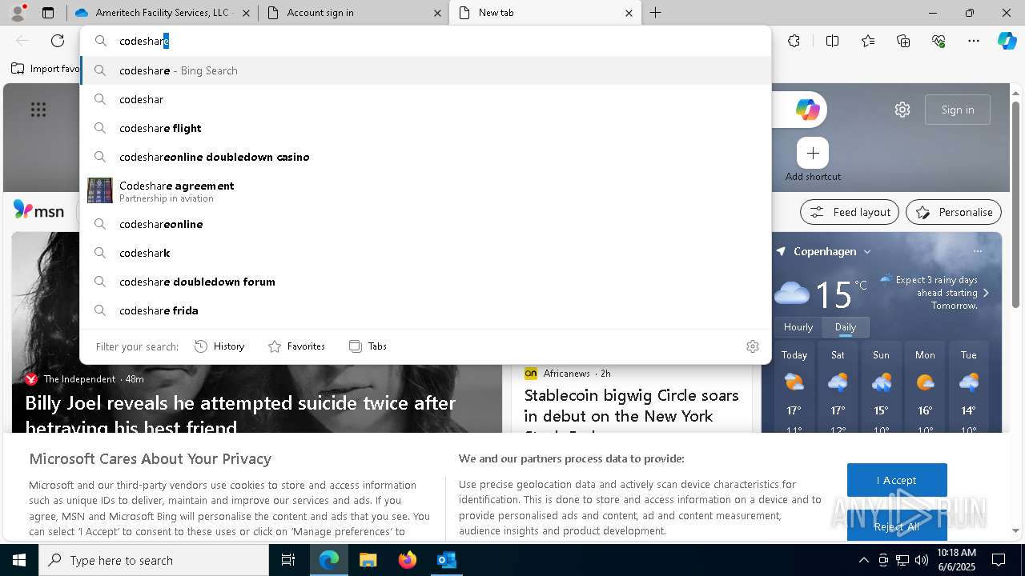
Task: Choose 'codeshare frida' suggestion
Action: coord(425,310)
